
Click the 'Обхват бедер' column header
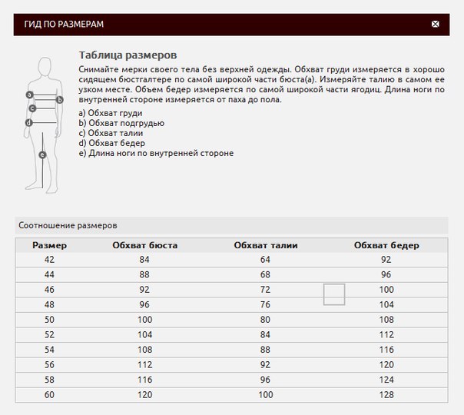coord(386,245)
